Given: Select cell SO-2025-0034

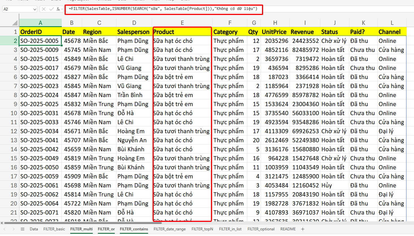Looking at the screenshot, I should (40, 131).
